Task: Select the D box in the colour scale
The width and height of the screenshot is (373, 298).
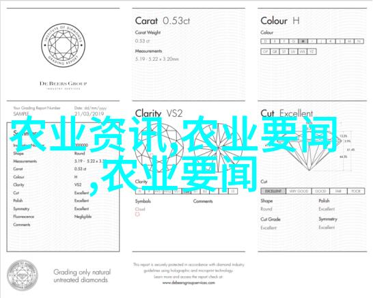Action: 265,41
